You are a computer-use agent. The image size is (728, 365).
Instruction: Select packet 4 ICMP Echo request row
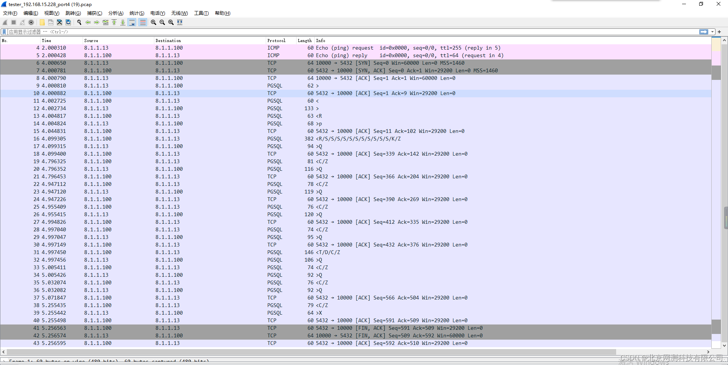356,48
